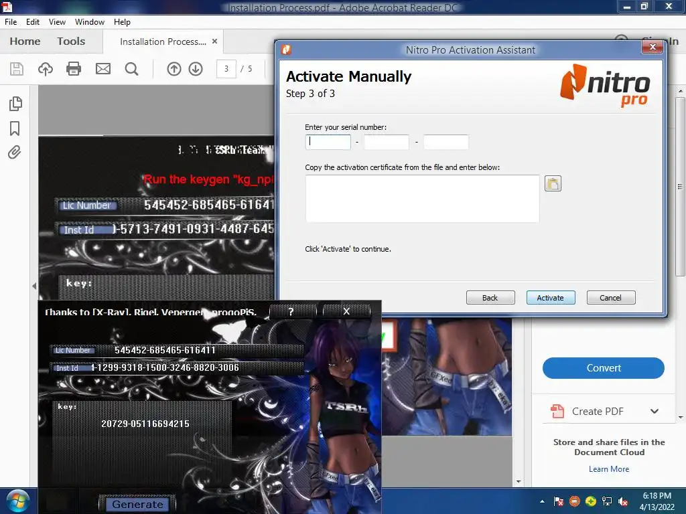686x514 pixels.
Task: Open the search magnifier tool
Action: (x=131, y=69)
